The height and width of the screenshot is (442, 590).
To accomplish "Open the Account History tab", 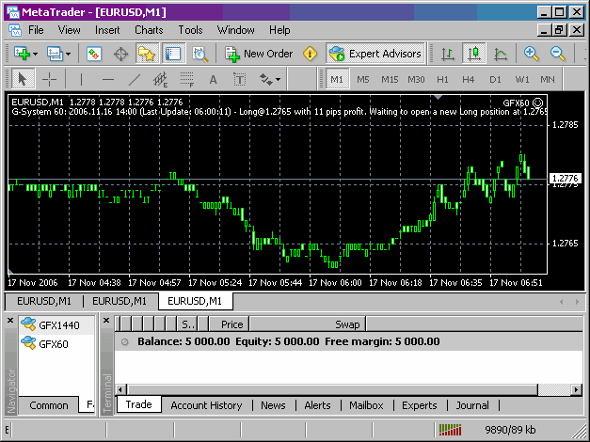I will [x=206, y=405].
